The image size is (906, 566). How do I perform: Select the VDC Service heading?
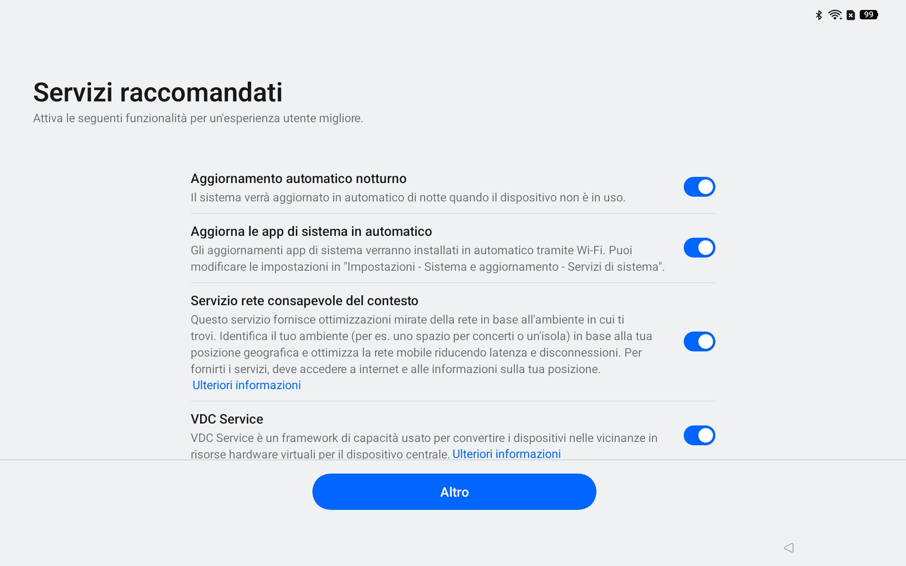227,419
